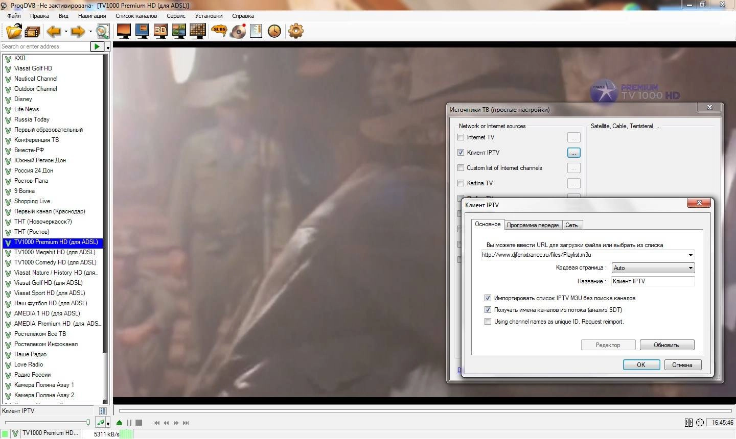Click the full-screen monitor icon

point(124,31)
